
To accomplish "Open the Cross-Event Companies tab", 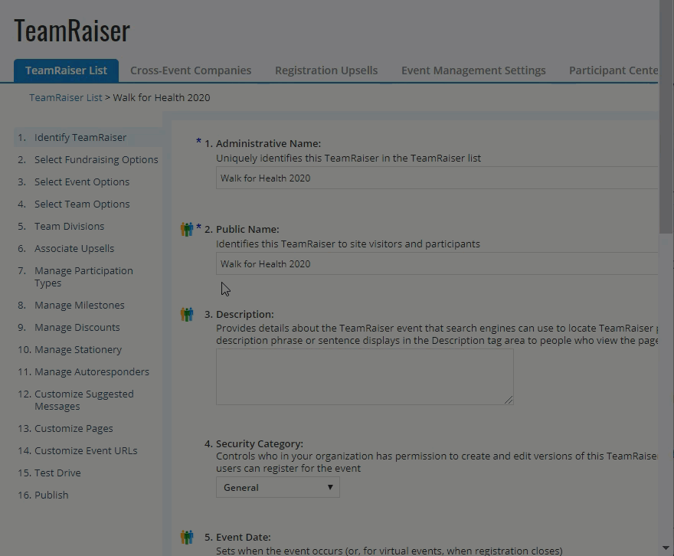I will 191,70.
